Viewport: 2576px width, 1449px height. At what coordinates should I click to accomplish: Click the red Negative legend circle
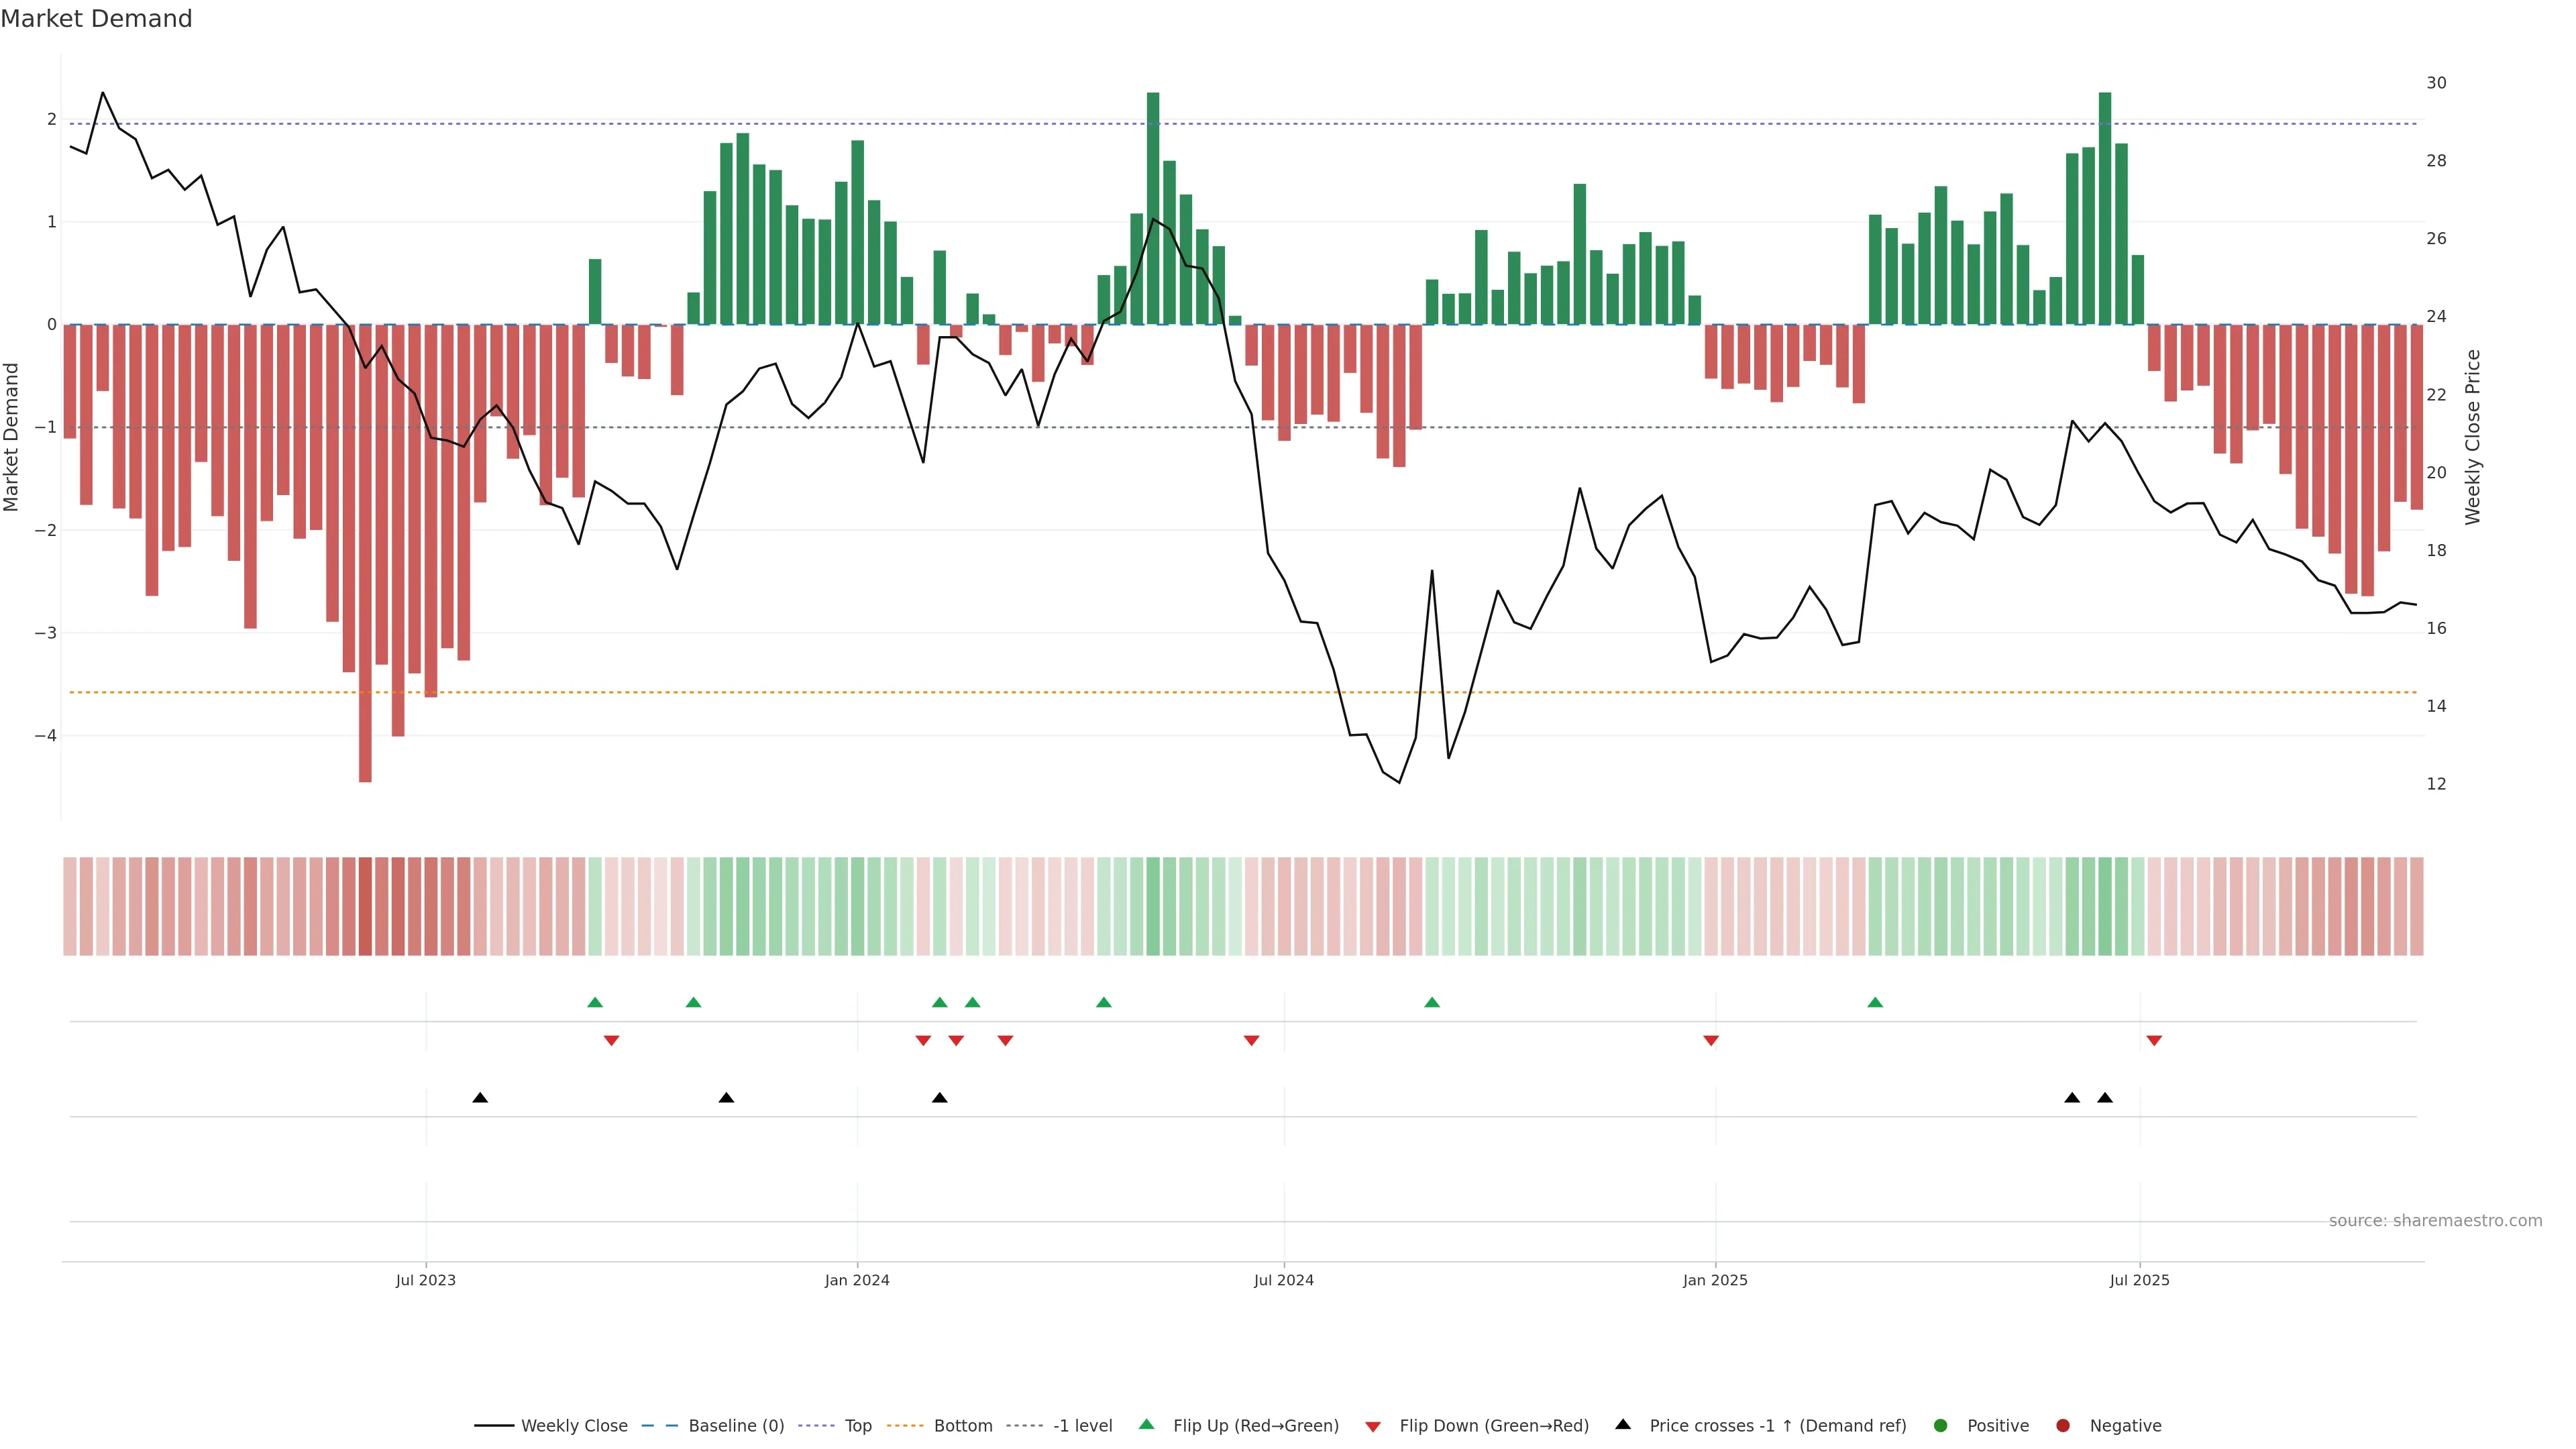2063,1425
